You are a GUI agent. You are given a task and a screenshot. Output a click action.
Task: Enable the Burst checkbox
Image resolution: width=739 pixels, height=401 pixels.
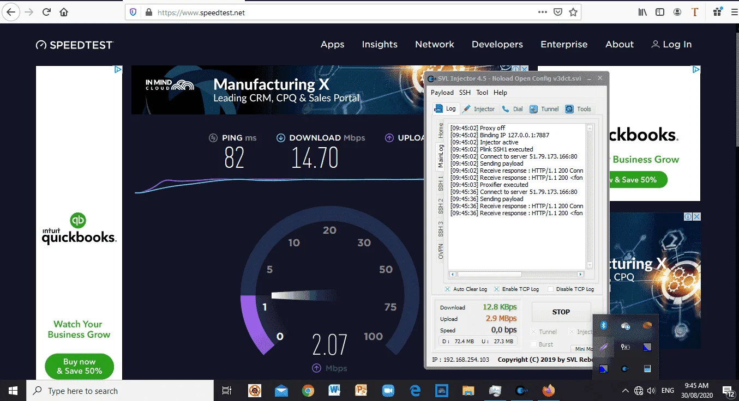pyautogui.click(x=534, y=344)
